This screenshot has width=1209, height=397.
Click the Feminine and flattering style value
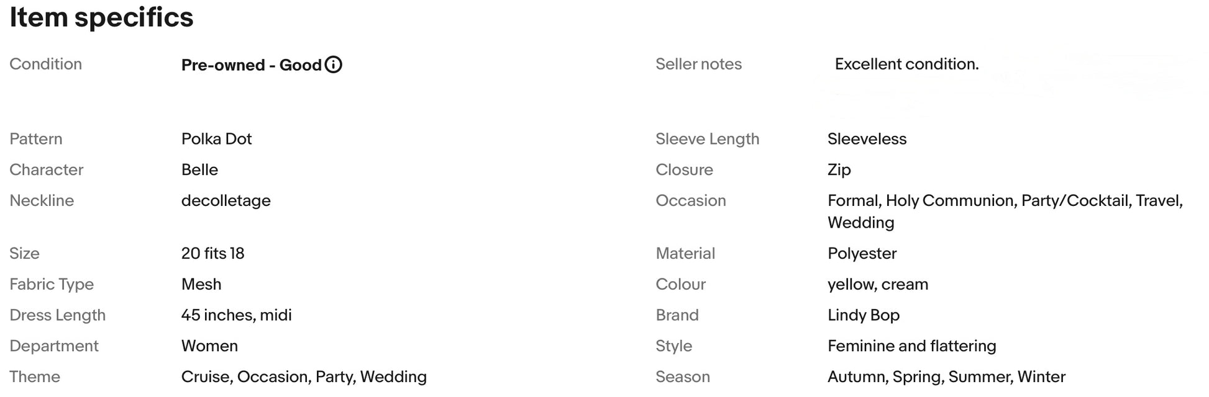click(x=911, y=346)
